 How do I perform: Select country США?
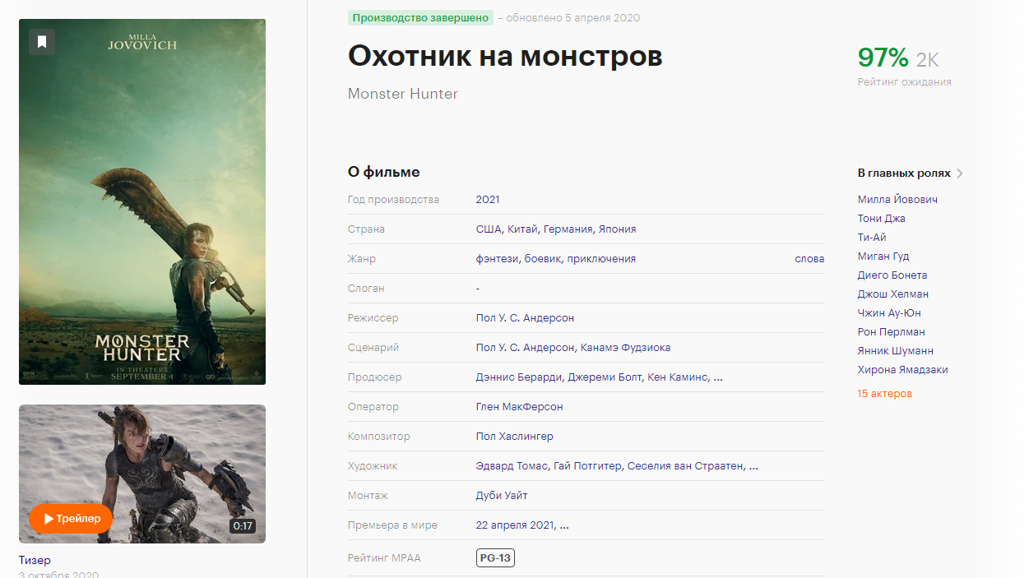(x=488, y=229)
